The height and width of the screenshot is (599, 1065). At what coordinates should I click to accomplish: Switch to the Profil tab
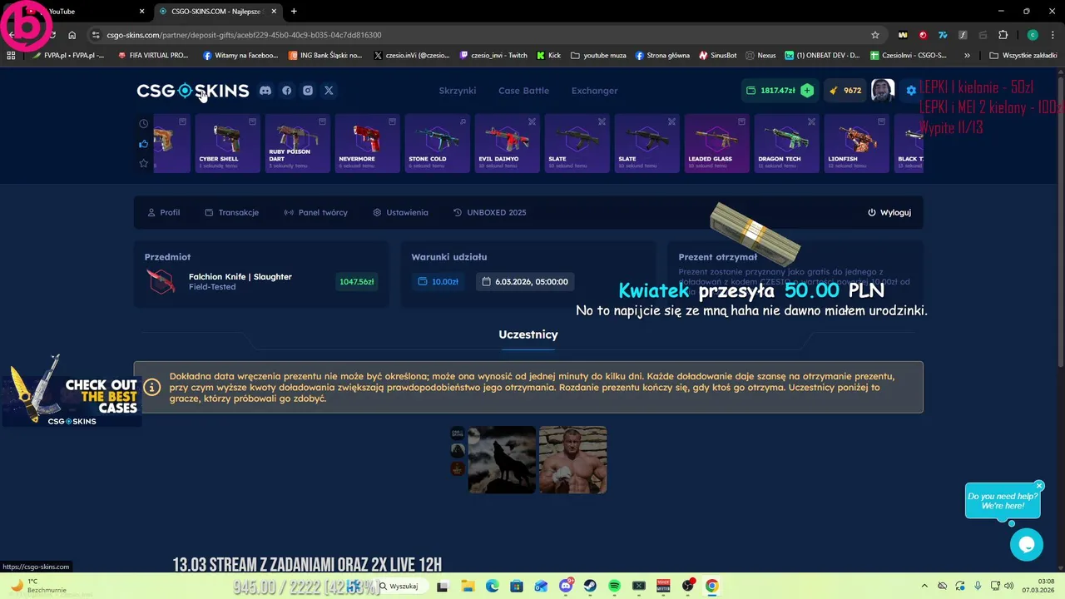[163, 212]
